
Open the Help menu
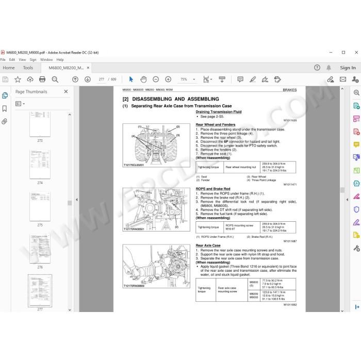[x=60, y=60]
